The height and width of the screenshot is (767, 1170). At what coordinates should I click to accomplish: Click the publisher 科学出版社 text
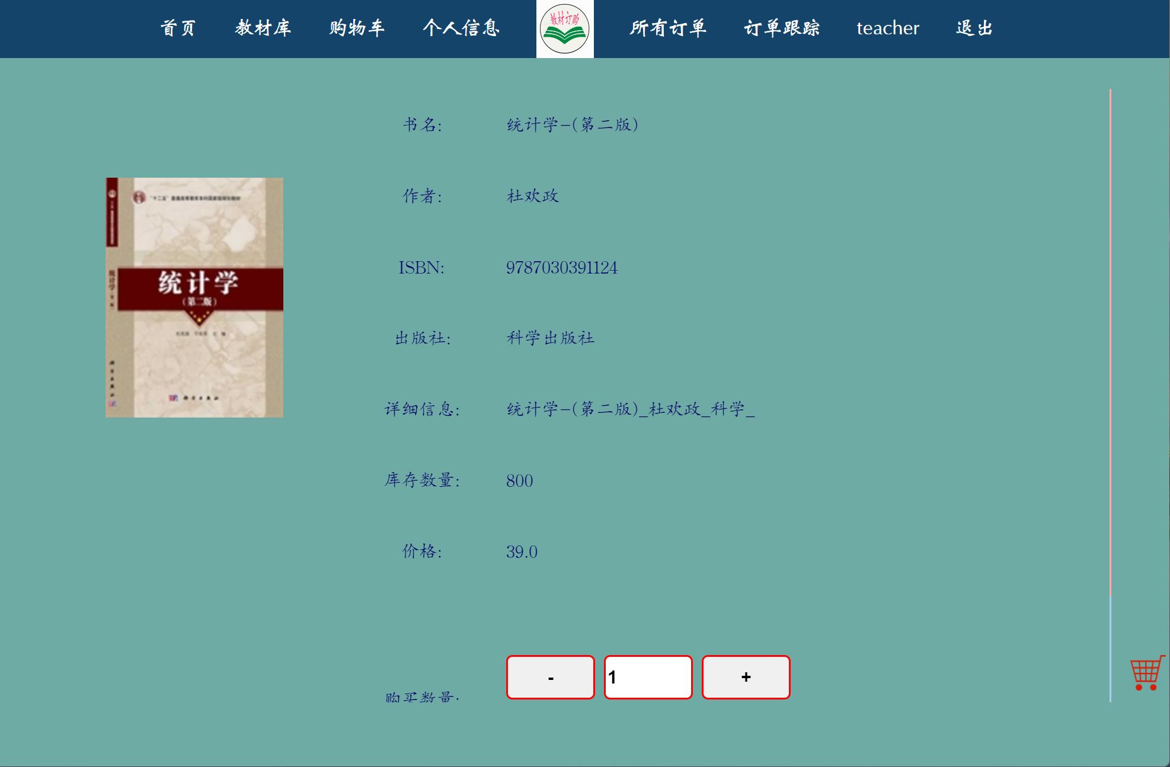point(550,338)
